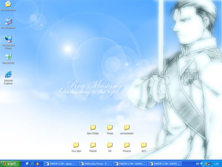Click the Market folder icon
Screen dimensions: 222x167
[93, 147]
